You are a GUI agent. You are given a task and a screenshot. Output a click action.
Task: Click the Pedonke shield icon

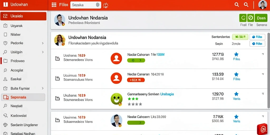coord(5,43)
